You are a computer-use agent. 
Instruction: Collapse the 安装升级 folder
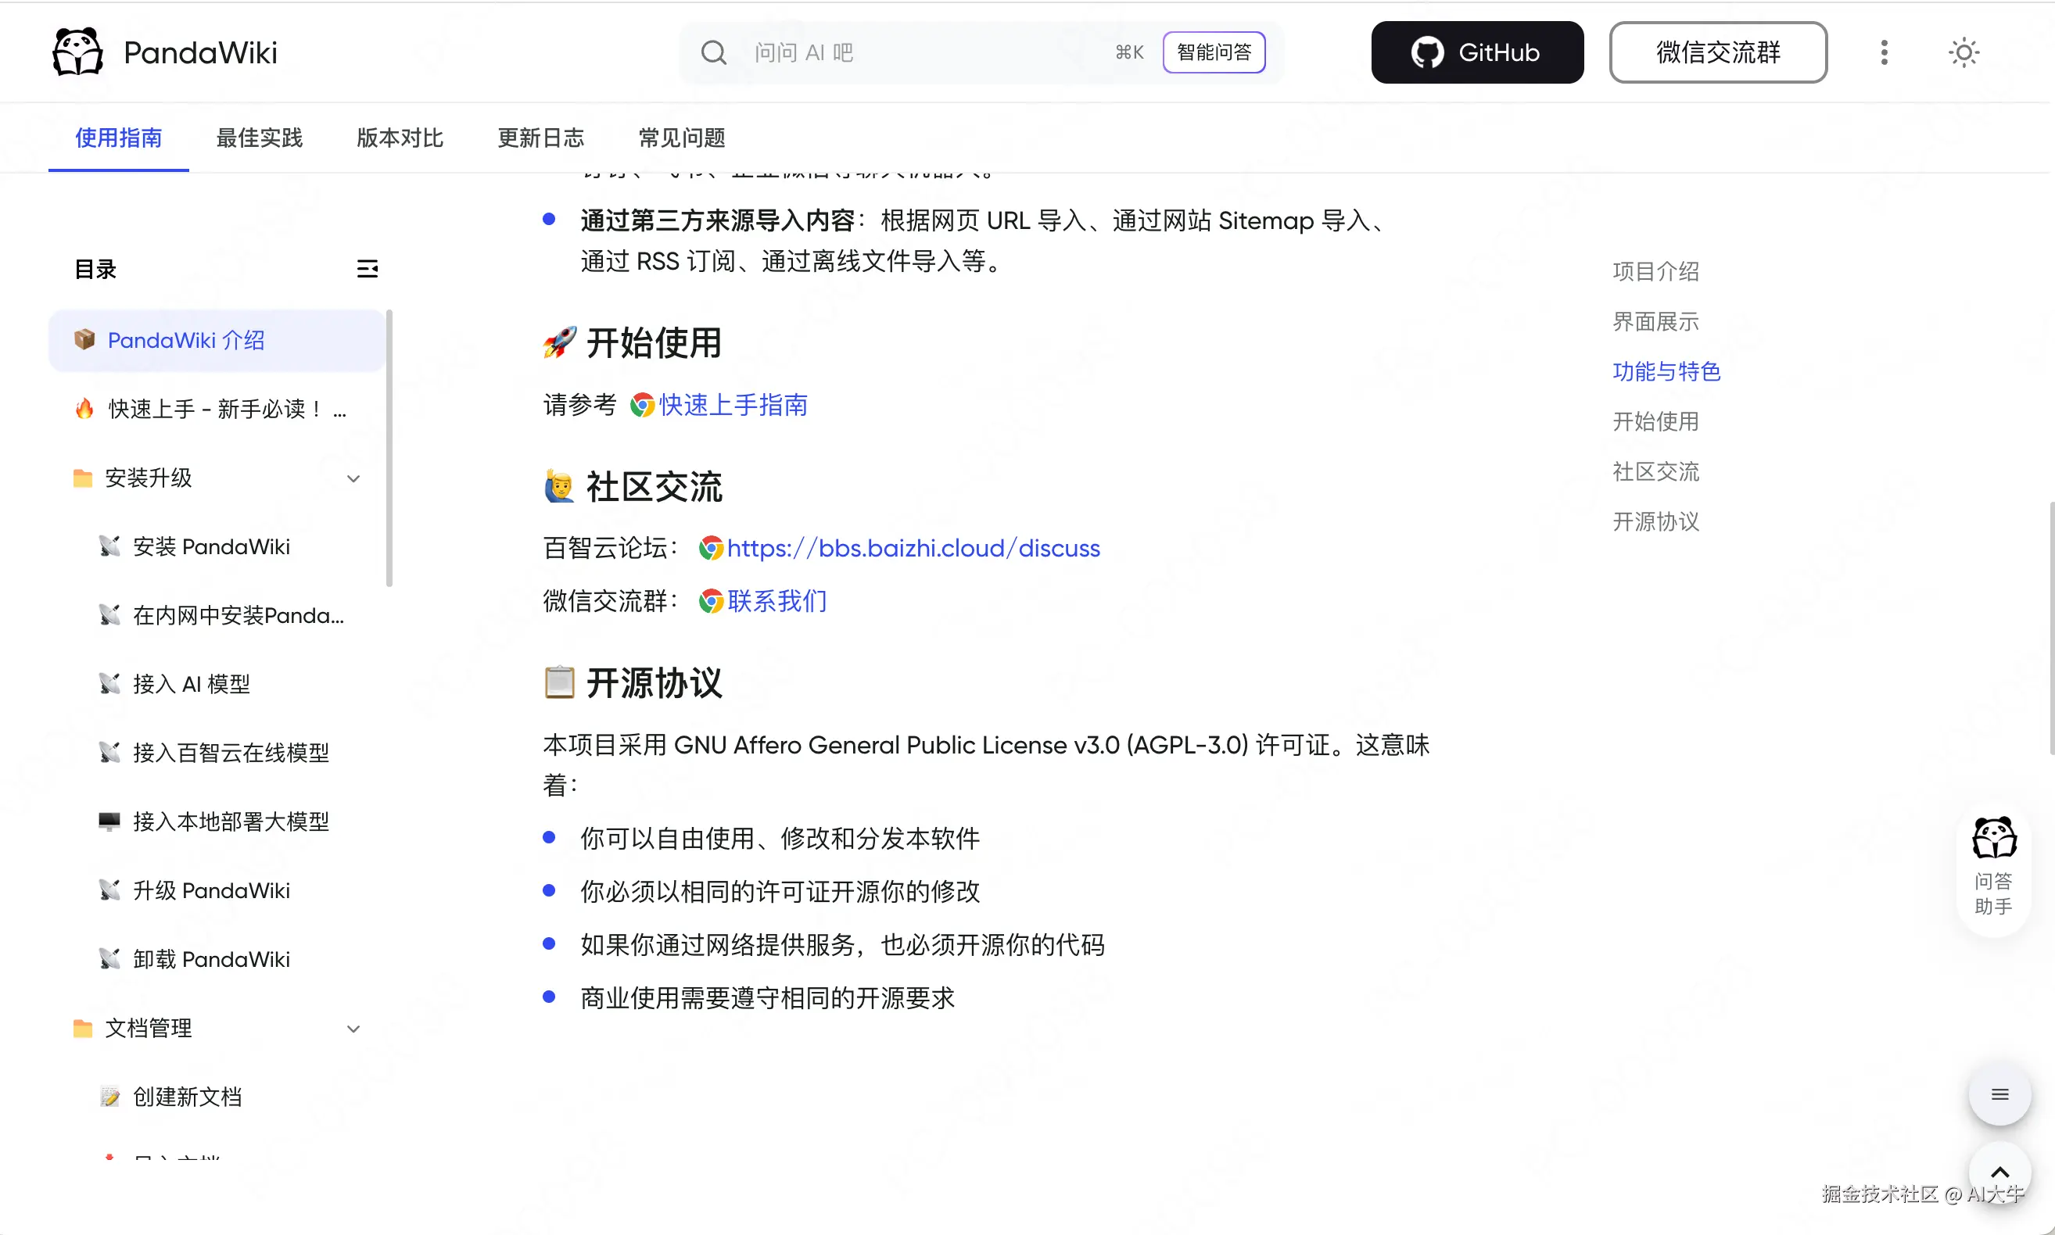click(353, 478)
